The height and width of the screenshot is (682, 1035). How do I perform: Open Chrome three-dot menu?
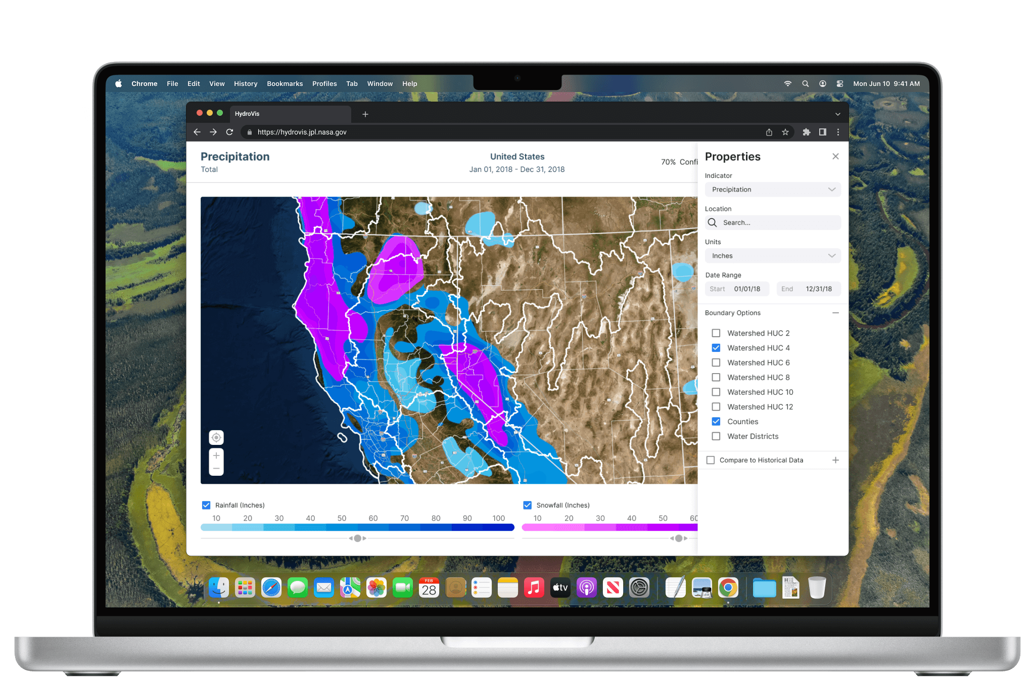(x=838, y=132)
